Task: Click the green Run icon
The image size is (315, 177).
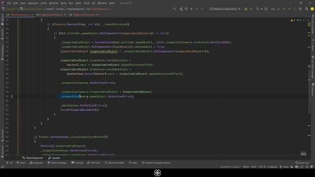Action: click(191, 9)
